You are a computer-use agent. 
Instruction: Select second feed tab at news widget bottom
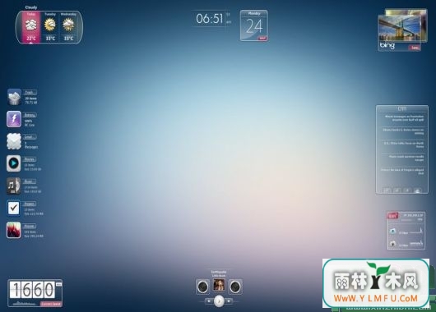(x=397, y=190)
